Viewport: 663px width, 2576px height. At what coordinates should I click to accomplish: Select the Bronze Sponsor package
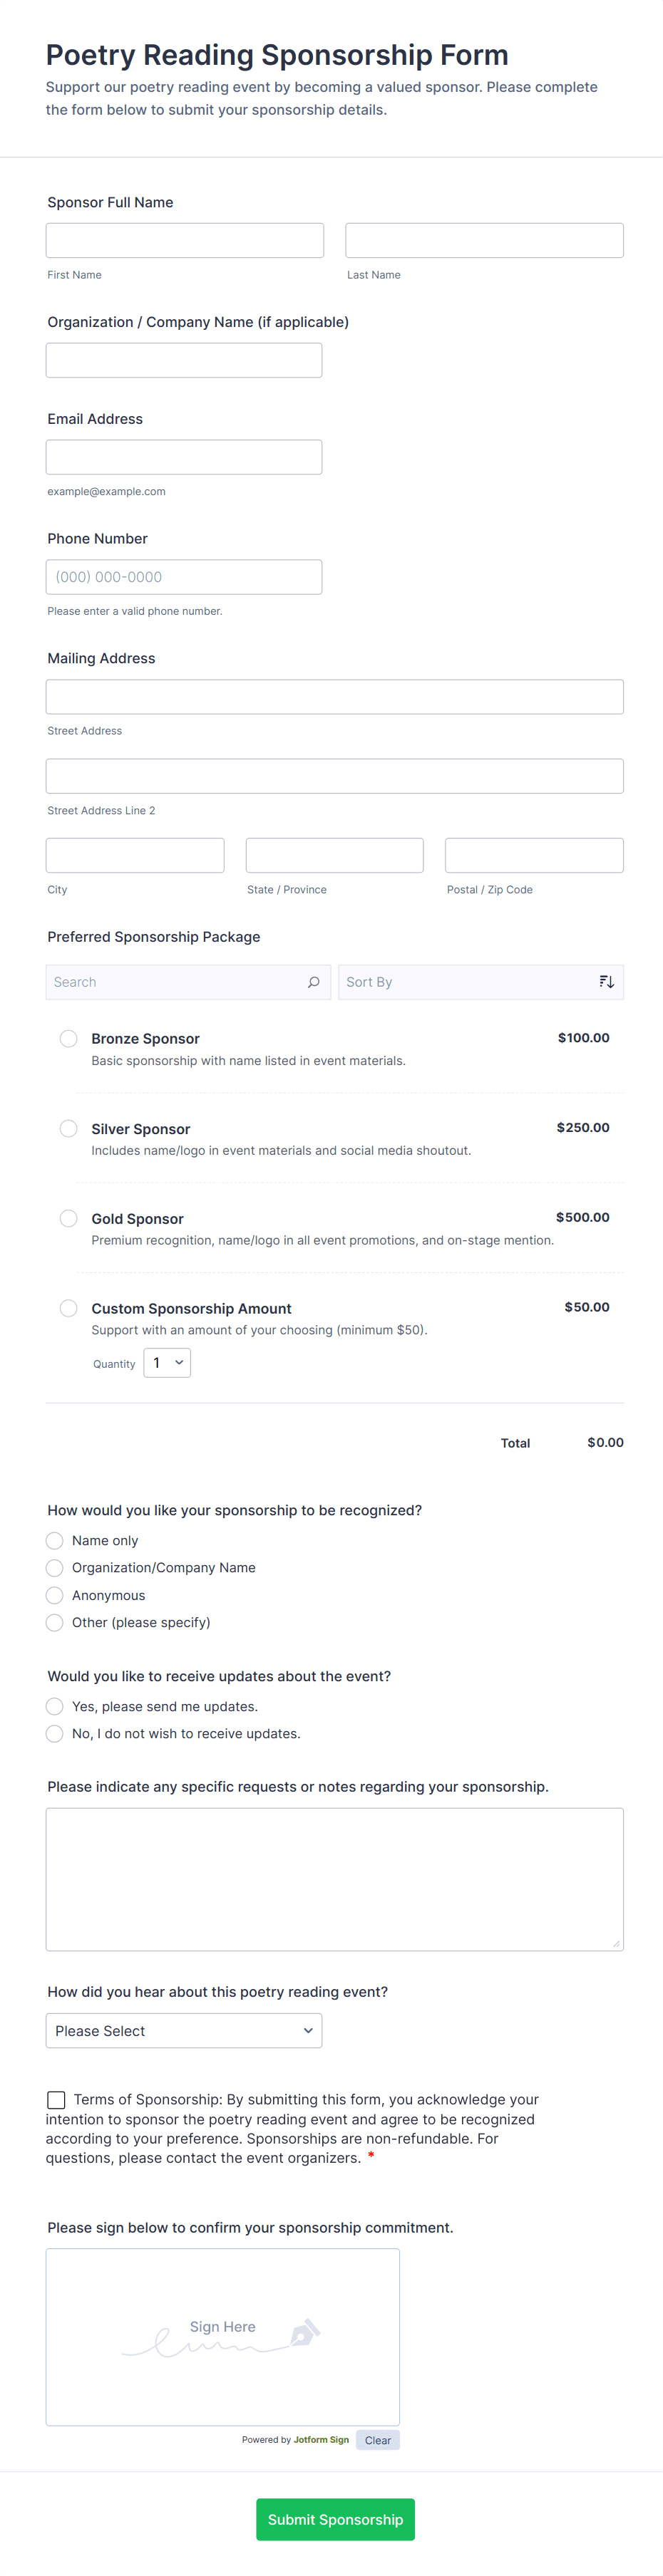coord(69,1038)
